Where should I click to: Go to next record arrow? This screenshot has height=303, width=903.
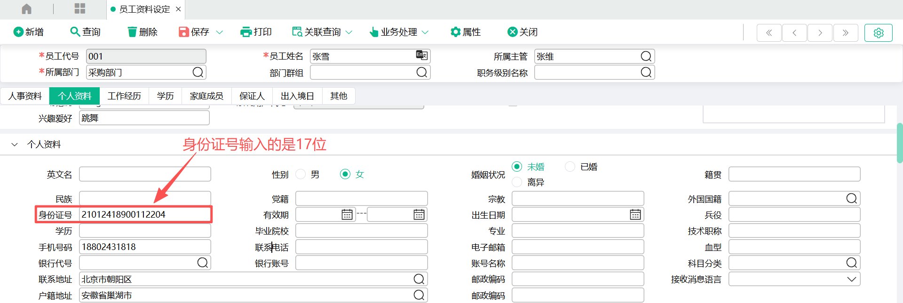[820, 33]
